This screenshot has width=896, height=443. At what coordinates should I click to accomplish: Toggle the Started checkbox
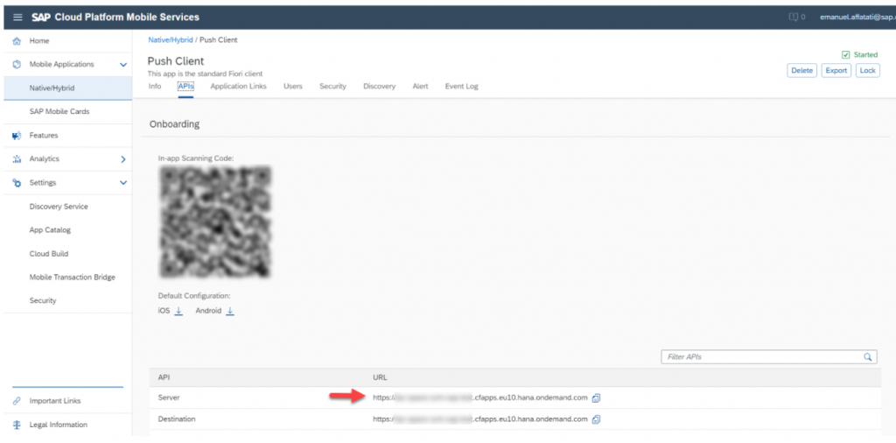tap(846, 55)
